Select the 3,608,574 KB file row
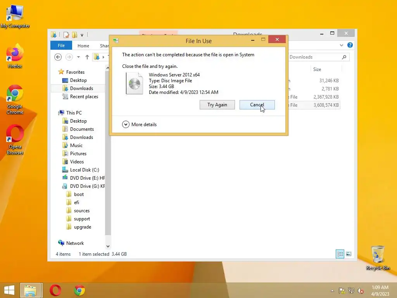The width and height of the screenshot is (397, 298). 314,105
